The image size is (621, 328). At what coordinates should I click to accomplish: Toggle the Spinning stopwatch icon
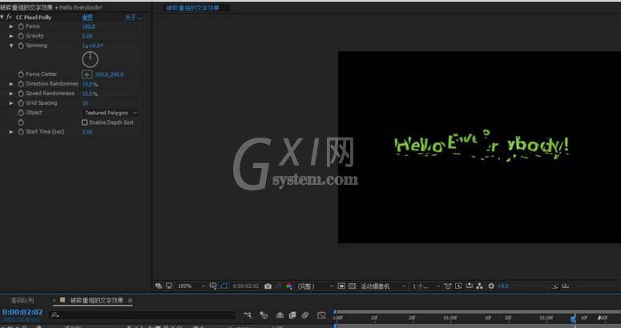(22, 46)
